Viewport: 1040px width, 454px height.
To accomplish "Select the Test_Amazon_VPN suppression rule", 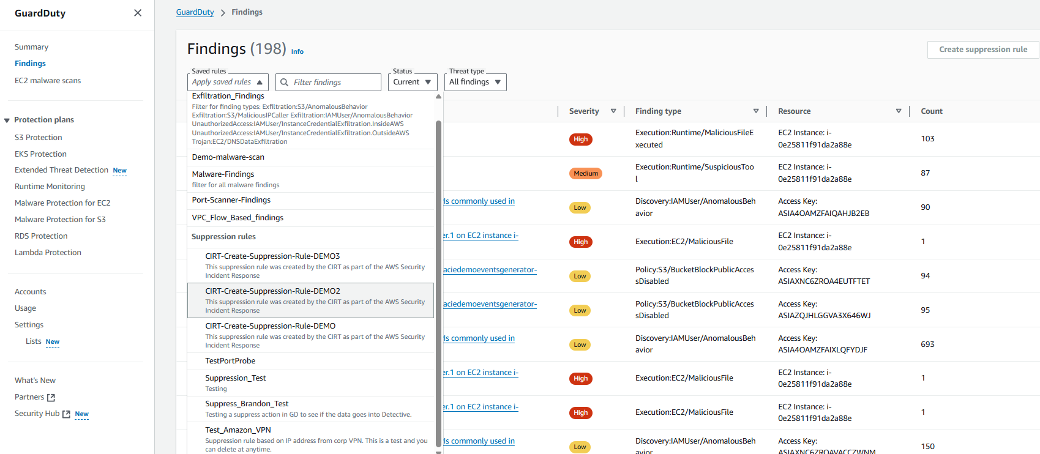I will pyautogui.click(x=311, y=439).
